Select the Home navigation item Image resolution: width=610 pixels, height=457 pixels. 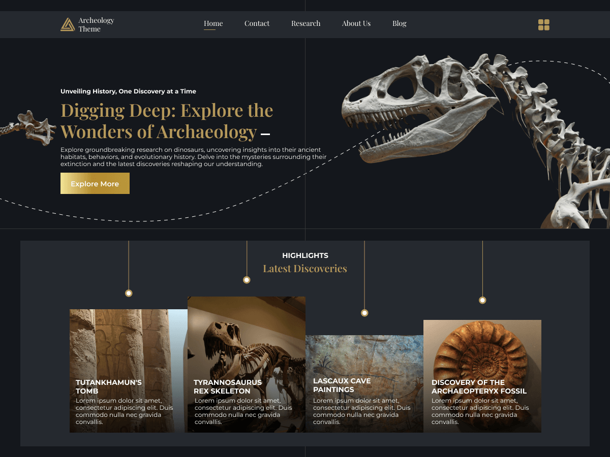click(213, 23)
